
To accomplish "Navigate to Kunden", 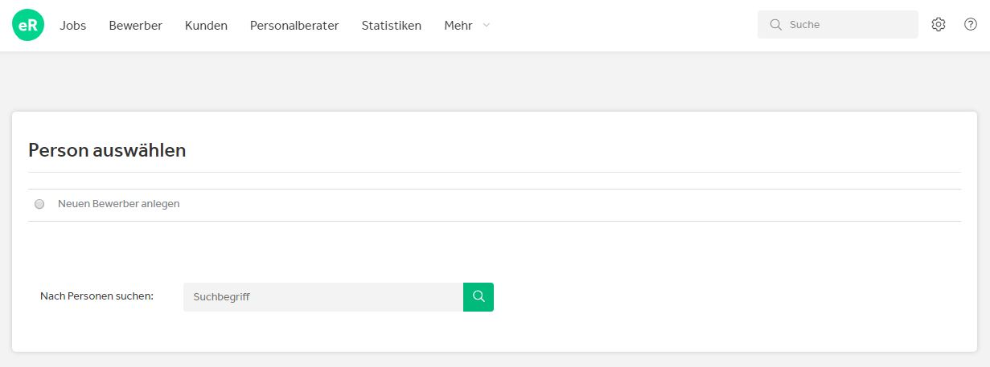I will pyautogui.click(x=206, y=26).
